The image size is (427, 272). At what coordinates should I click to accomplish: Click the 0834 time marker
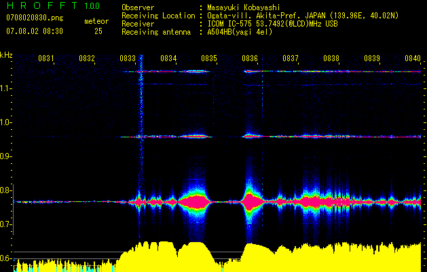pyautogui.click(x=168, y=58)
